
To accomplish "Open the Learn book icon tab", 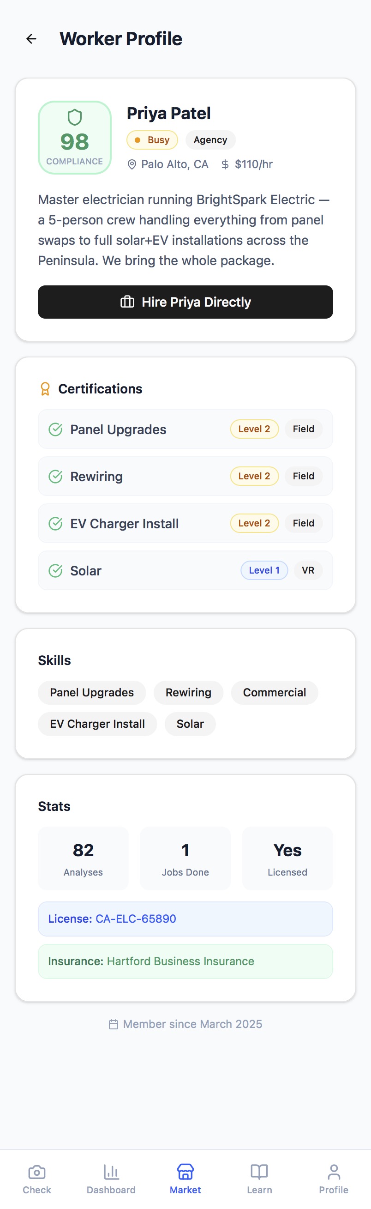I will (259, 1178).
